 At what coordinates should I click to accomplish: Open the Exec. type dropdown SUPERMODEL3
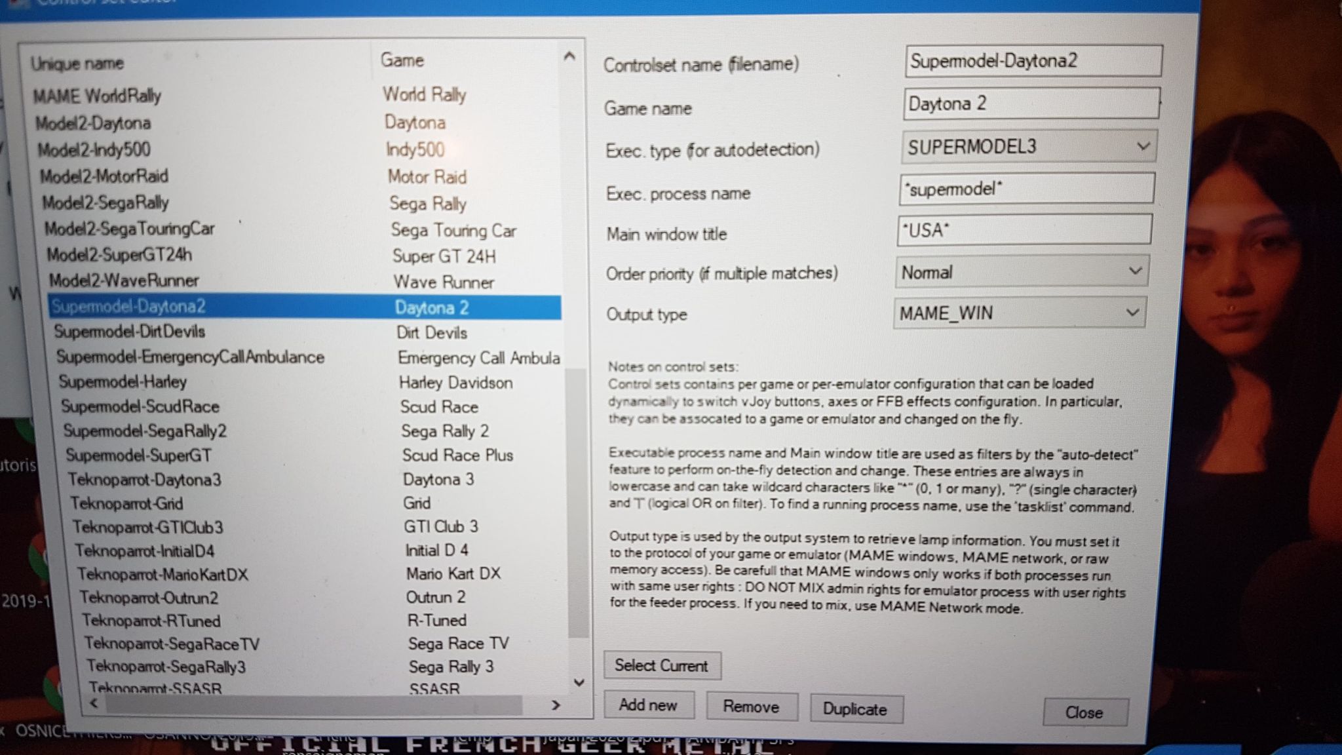click(1029, 147)
